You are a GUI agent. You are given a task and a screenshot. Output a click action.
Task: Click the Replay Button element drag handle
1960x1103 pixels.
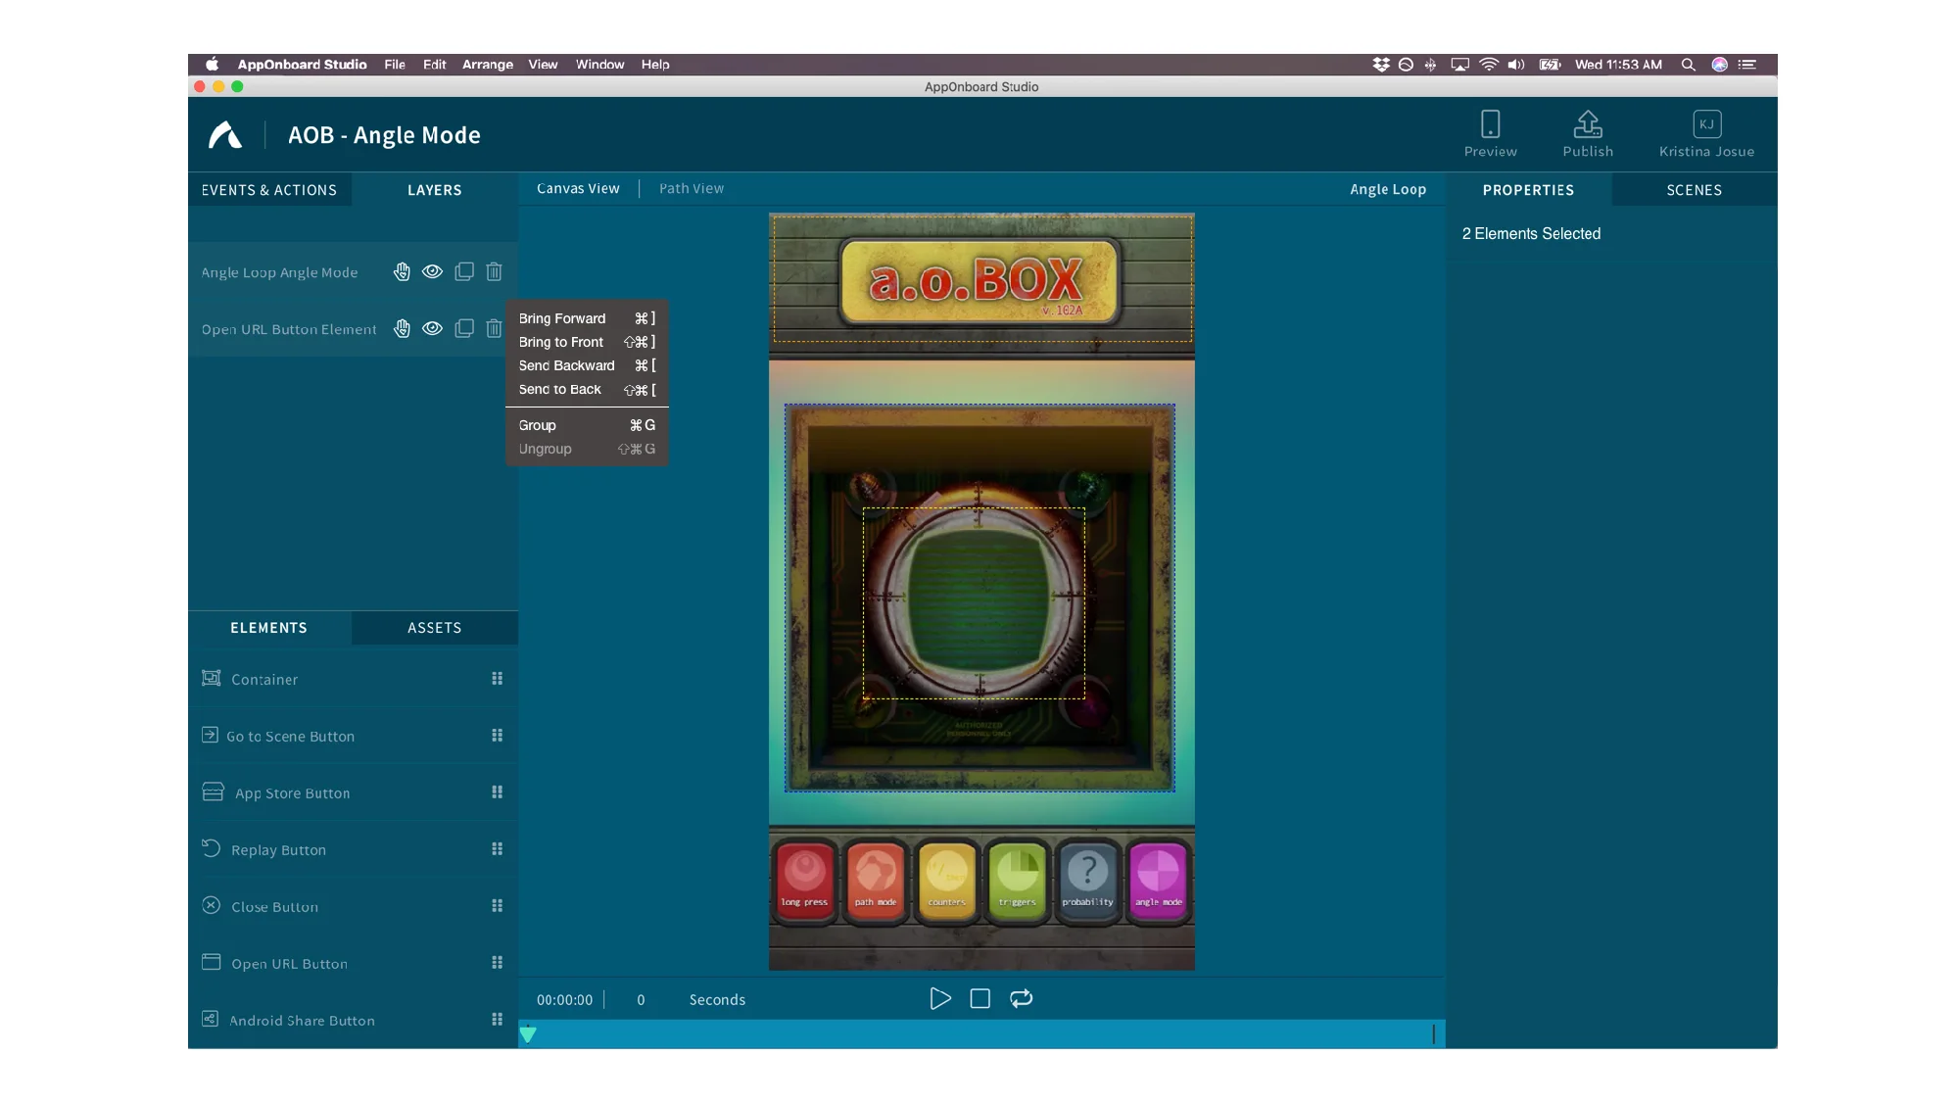click(x=497, y=849)
